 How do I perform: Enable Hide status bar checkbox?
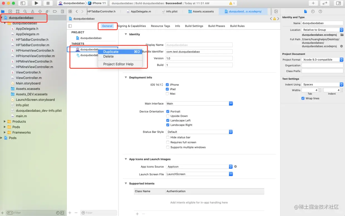[168, 137]
